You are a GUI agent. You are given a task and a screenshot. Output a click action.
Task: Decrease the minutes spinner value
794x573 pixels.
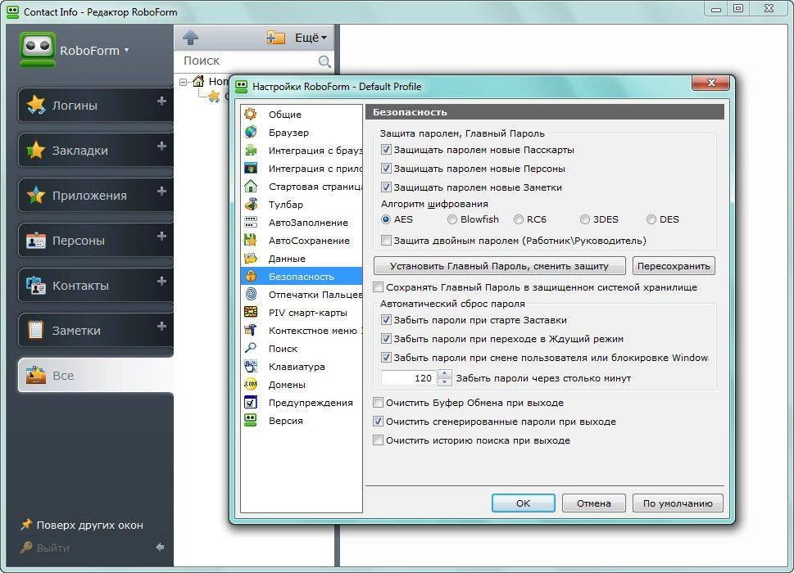(x=445, y=381)
